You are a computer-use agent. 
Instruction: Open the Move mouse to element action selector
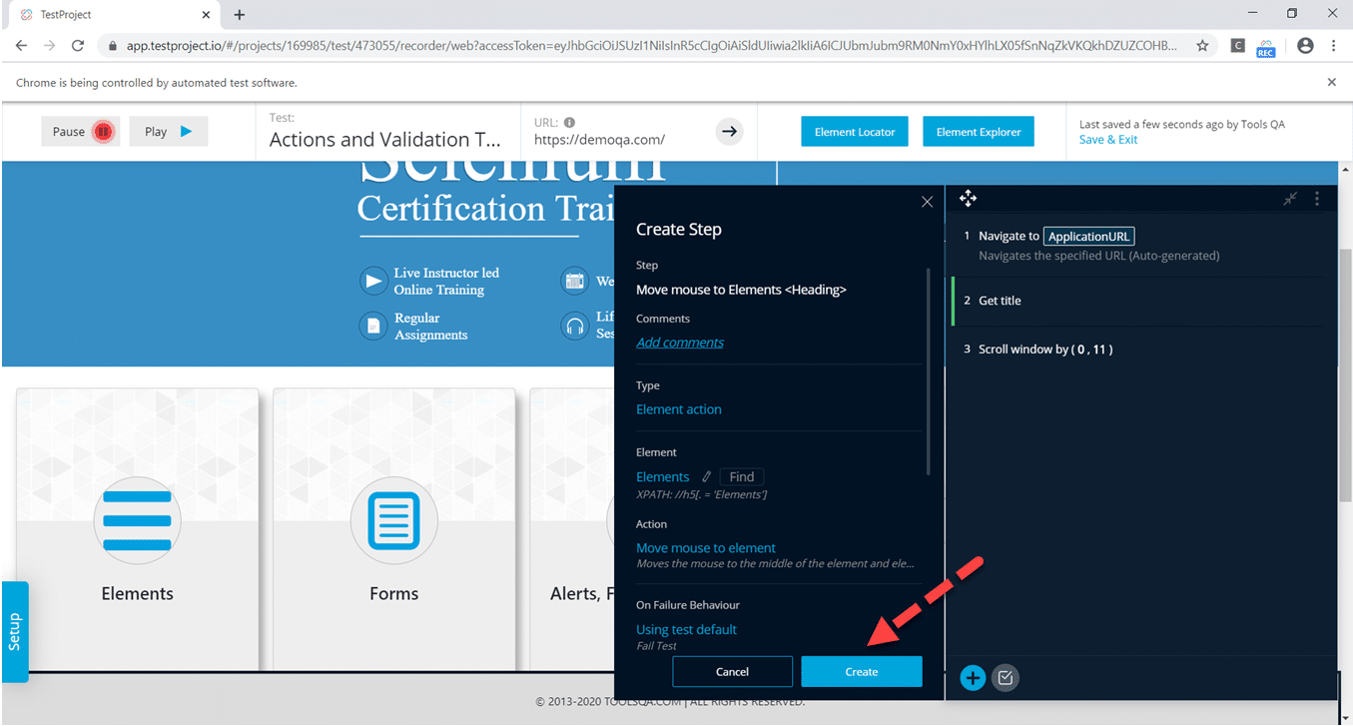(x=705, y=548)
